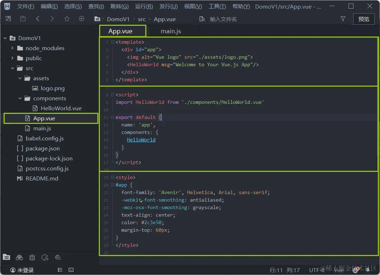Screen dimensions: 380x275
Task: Open package.json in the file tree
Action: pos(43,148)
